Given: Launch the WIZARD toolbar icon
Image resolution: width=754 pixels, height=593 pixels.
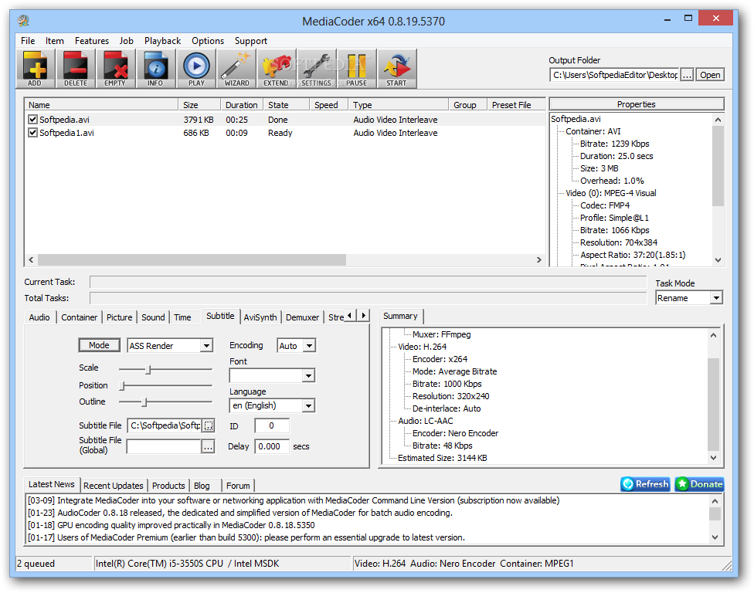Looking at the screenshot, I should 236,69.
